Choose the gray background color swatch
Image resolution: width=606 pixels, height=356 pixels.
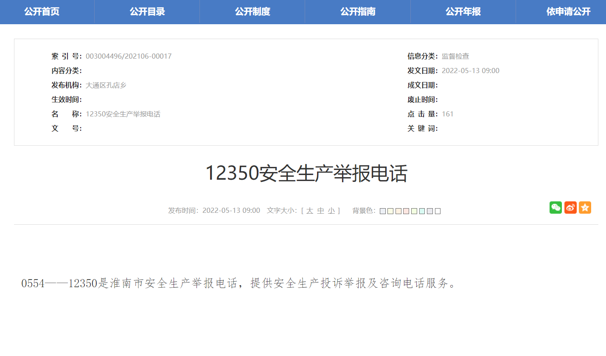(429, 211)
